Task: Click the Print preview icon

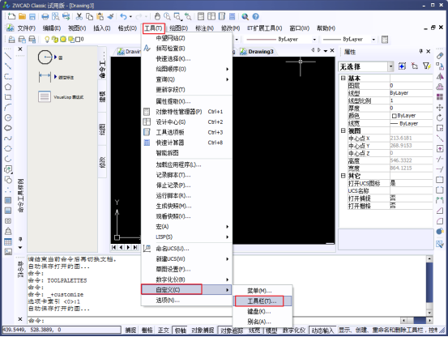Action: click(55, 16)
